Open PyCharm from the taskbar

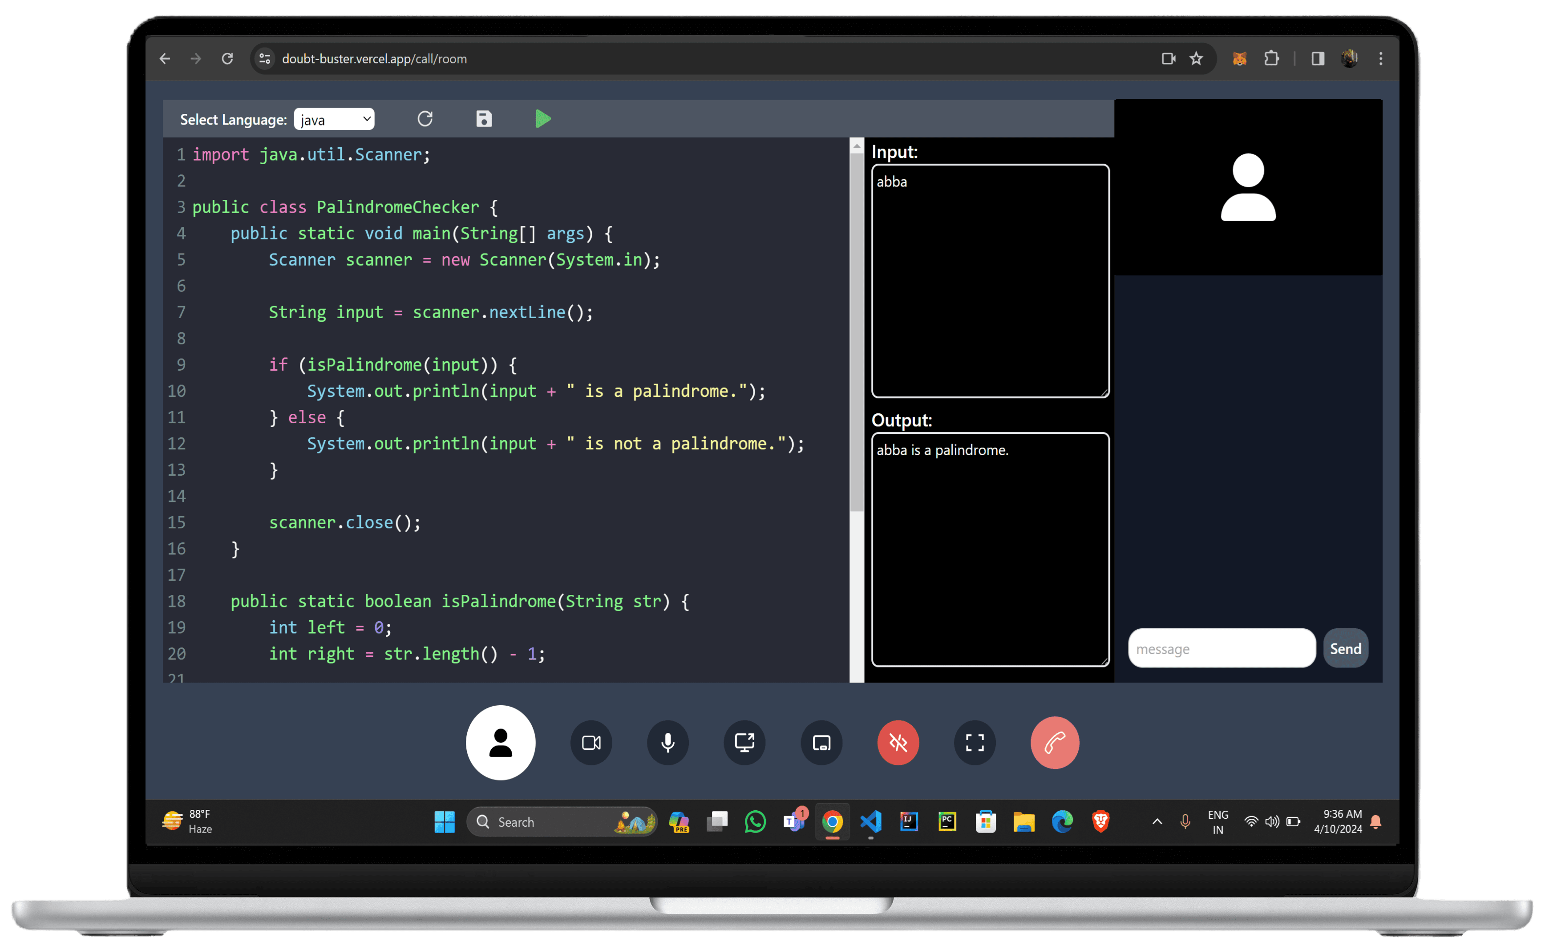point(947,822)
